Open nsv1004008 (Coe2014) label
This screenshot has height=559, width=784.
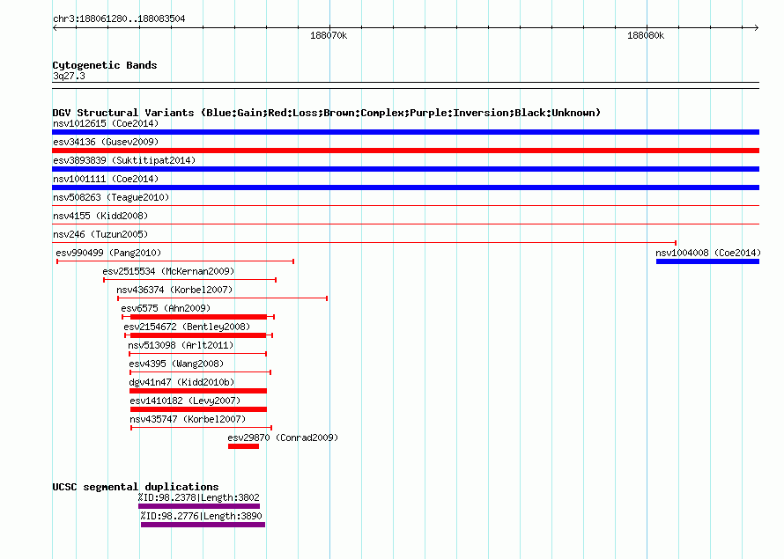[708, 253]
